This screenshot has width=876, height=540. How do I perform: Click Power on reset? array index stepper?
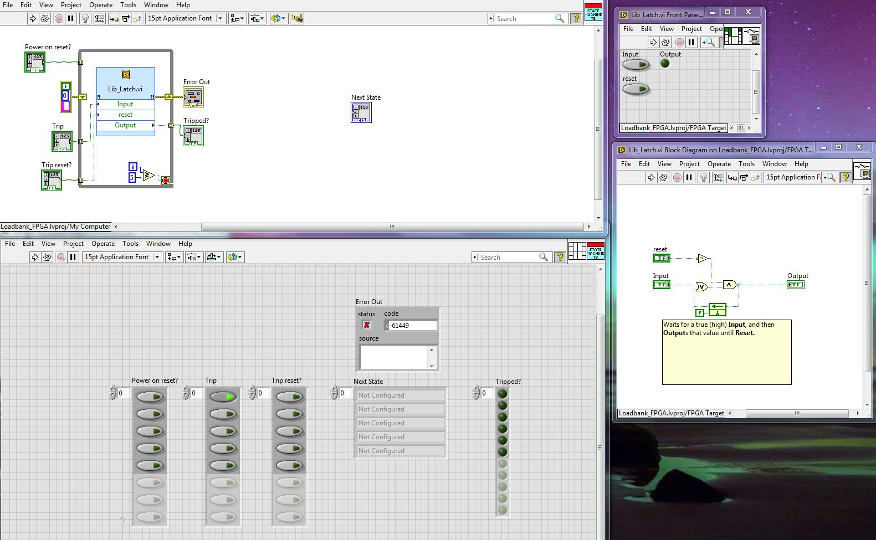(113, 393)
